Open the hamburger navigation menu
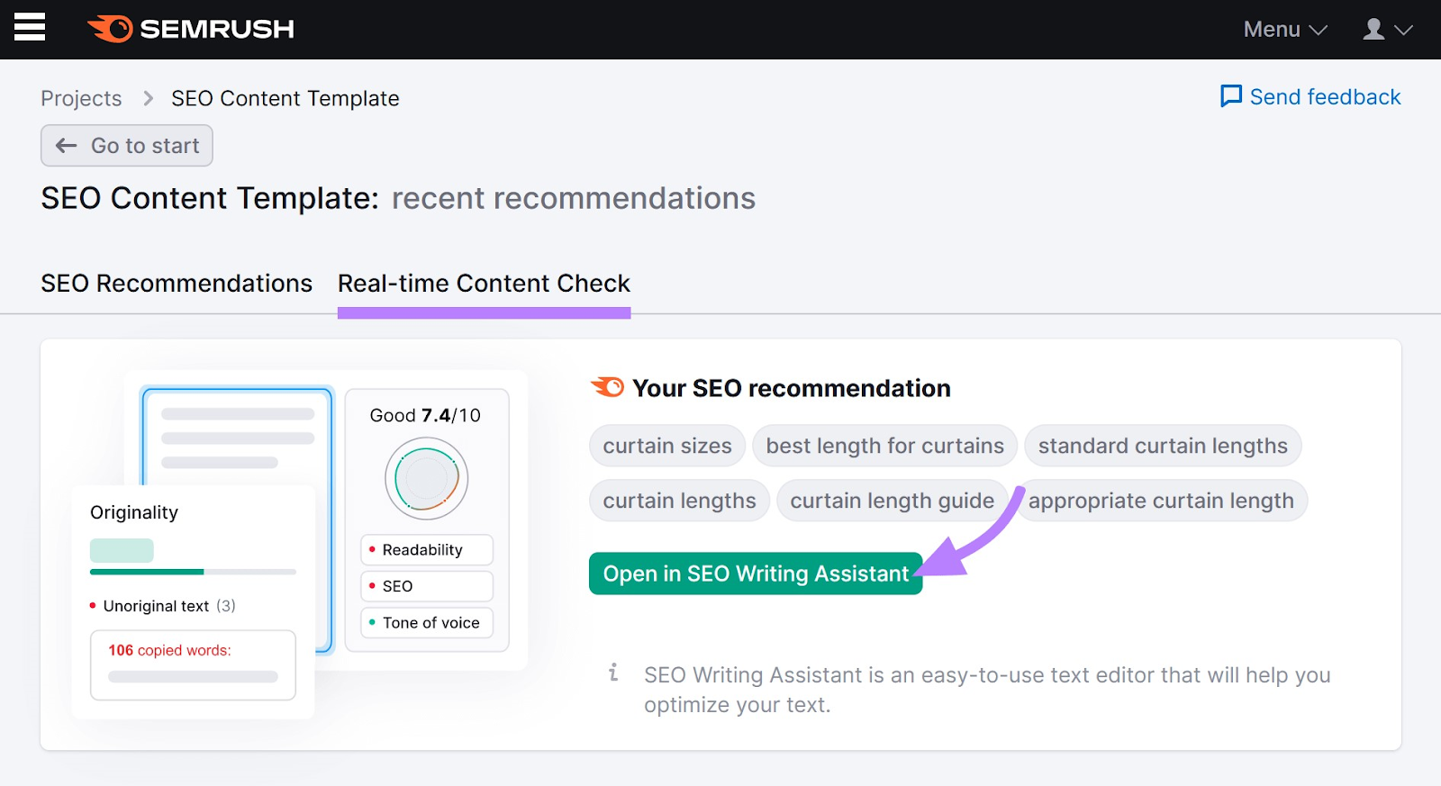Viewport: 1441px width, 786px height. (30, 28)
